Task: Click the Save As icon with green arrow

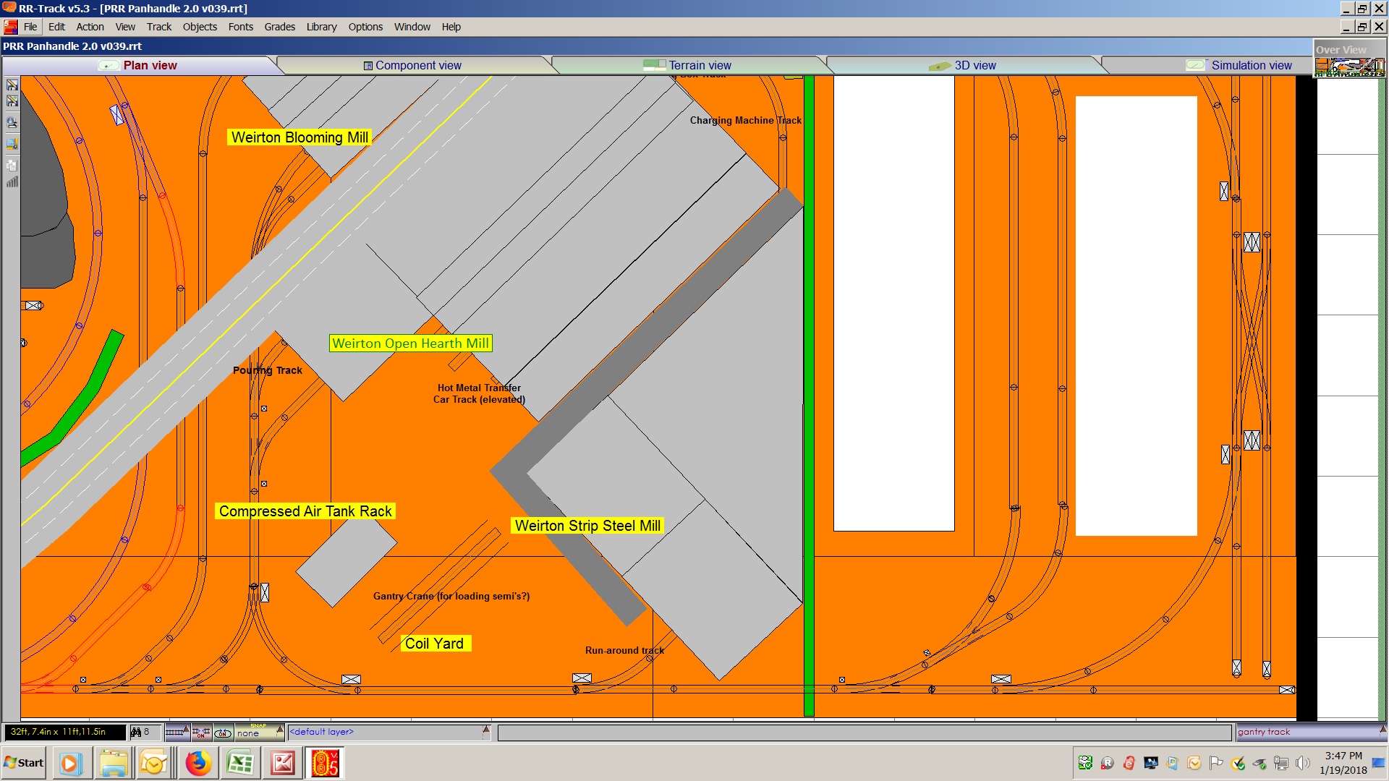Action: click(x=12, y=101)
